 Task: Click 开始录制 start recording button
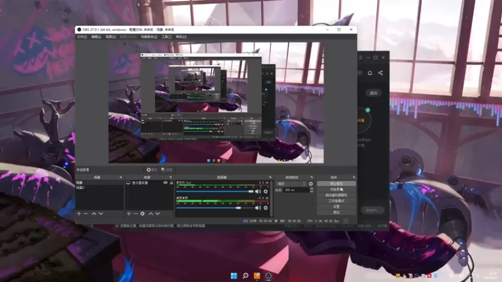[x=336, y=189]
